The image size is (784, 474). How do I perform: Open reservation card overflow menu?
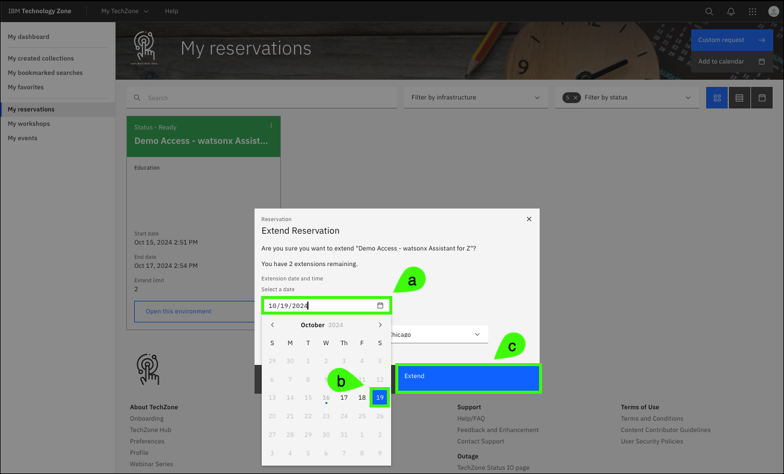point(271,125)
